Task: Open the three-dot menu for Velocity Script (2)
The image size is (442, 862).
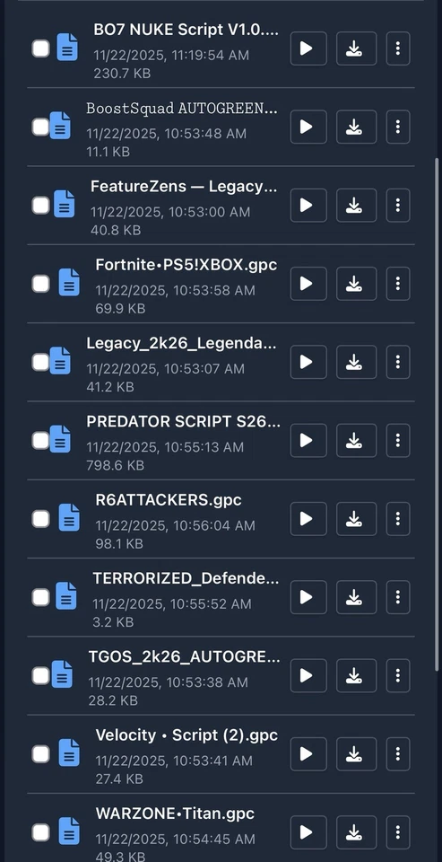Action: click(x=398, y=753)
